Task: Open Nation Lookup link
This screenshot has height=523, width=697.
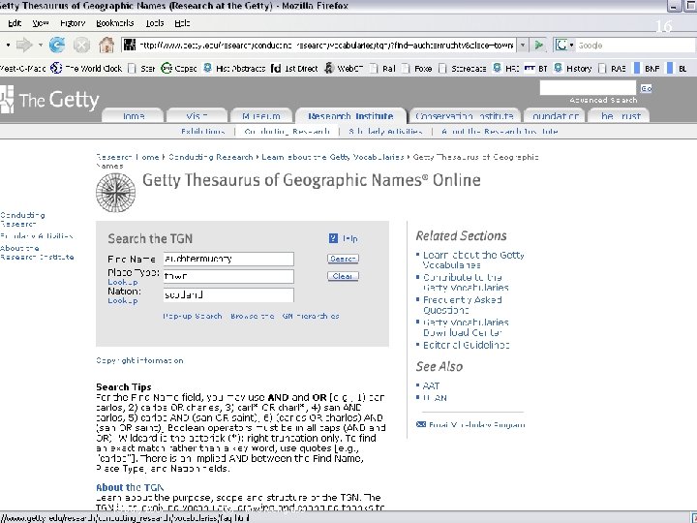Action: click(123, 300)
